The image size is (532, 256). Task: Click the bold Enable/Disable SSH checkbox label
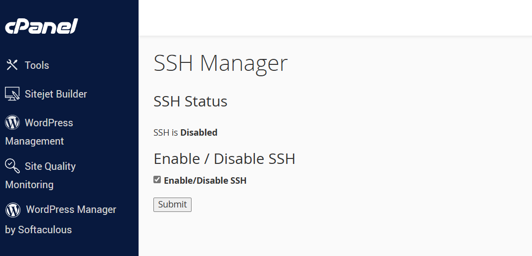205,181
